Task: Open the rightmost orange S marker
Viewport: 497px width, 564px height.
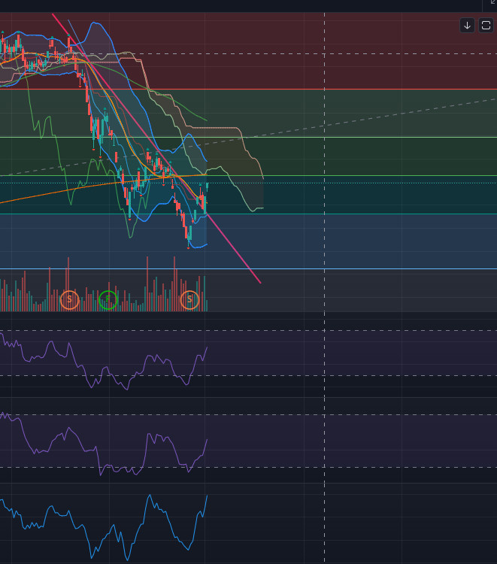Action: [189, 300]
